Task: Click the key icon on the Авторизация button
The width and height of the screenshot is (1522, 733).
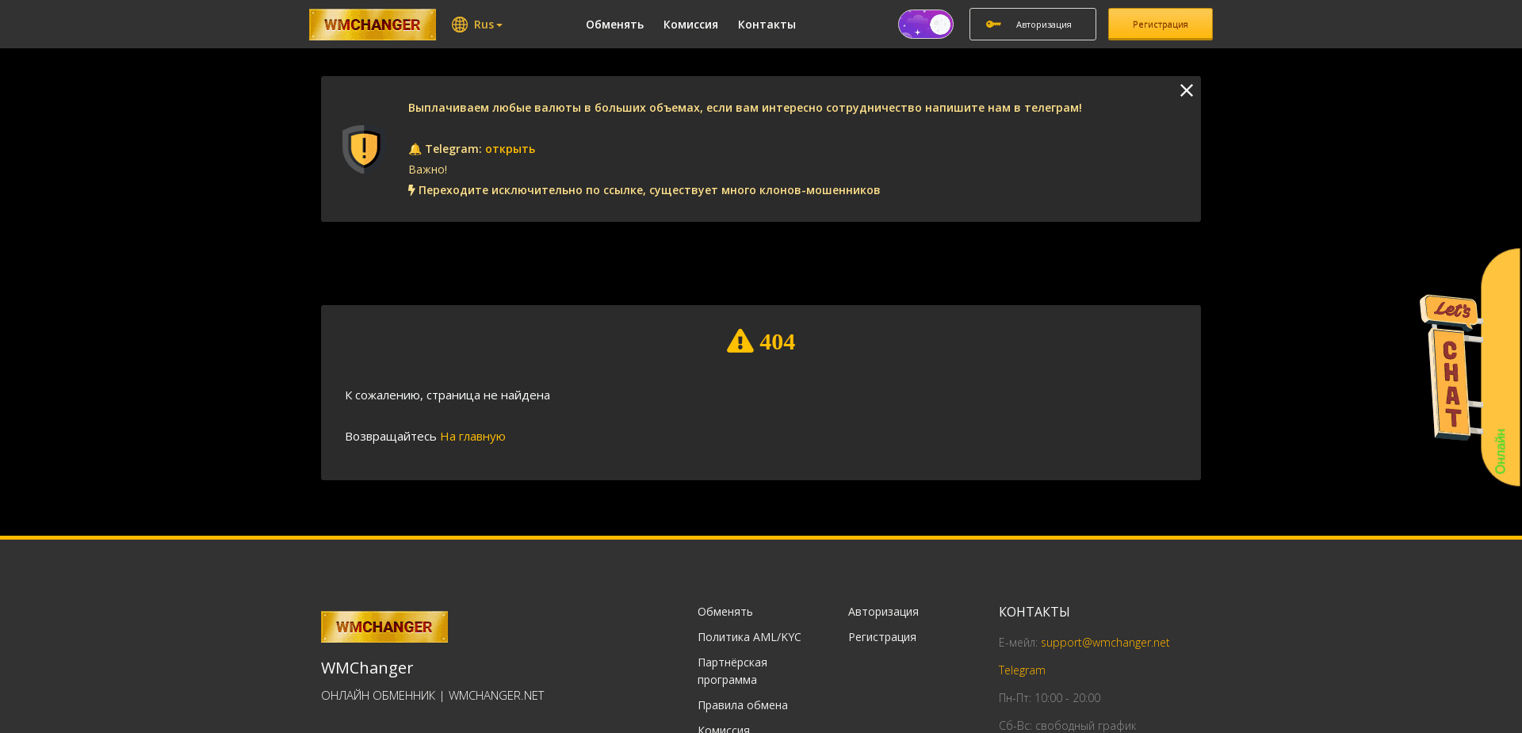Action: [993, 24]
